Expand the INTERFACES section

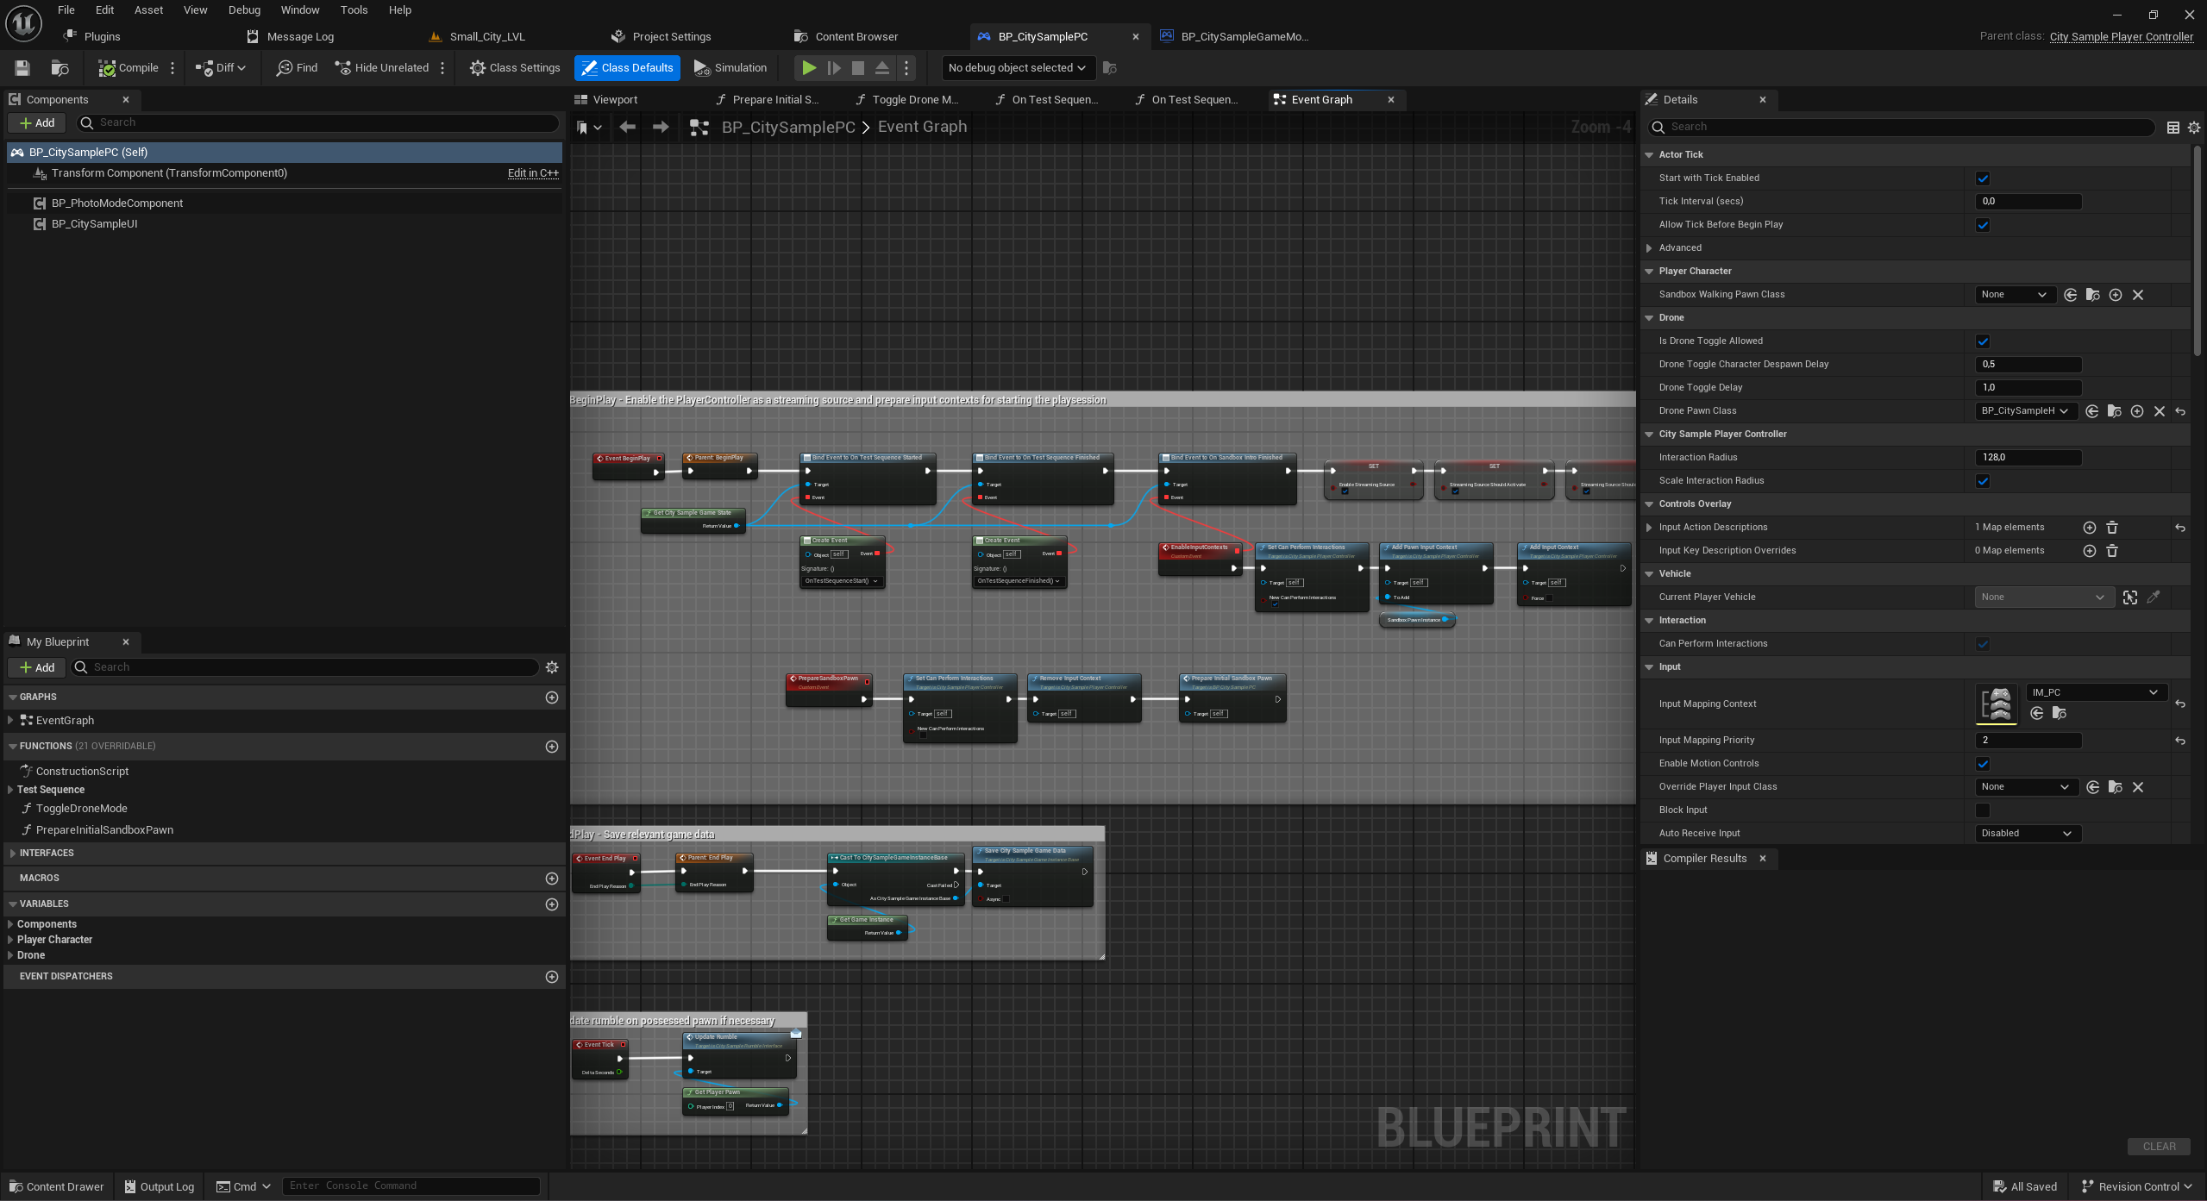pos(13,854)
